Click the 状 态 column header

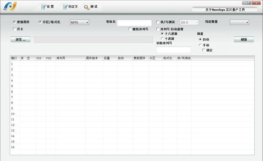click(x=28, y=58)
